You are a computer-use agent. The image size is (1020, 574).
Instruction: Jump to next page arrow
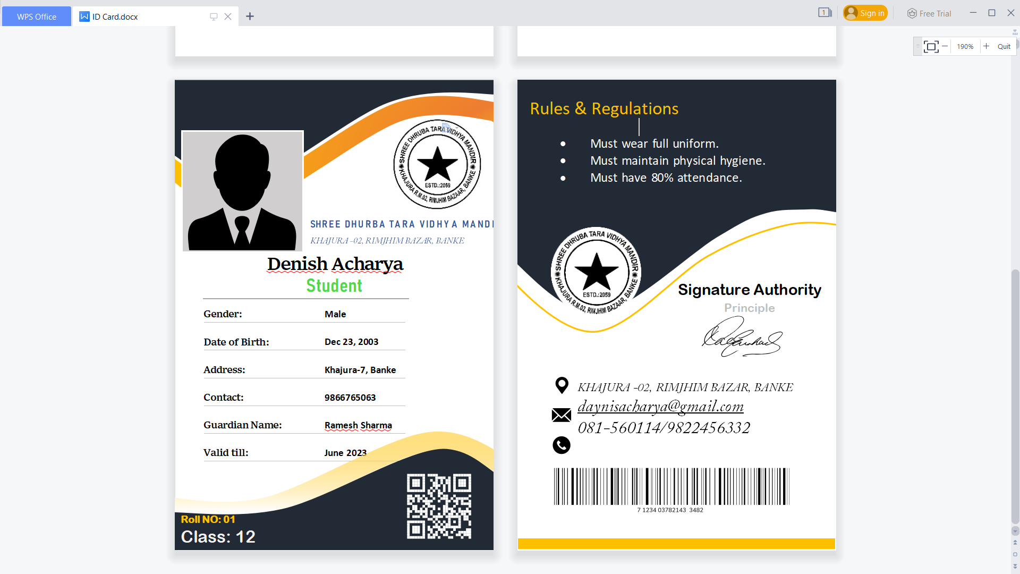pos(1015,566)
